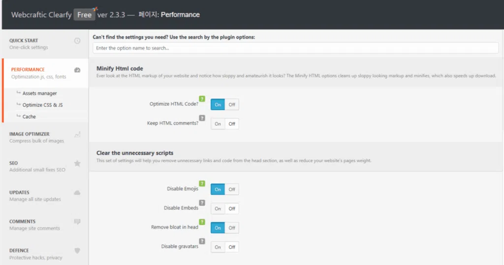Enable the Disable Embeds option
Screen dimensions: 504x265
pyautogui.click(x=218, y=208)
